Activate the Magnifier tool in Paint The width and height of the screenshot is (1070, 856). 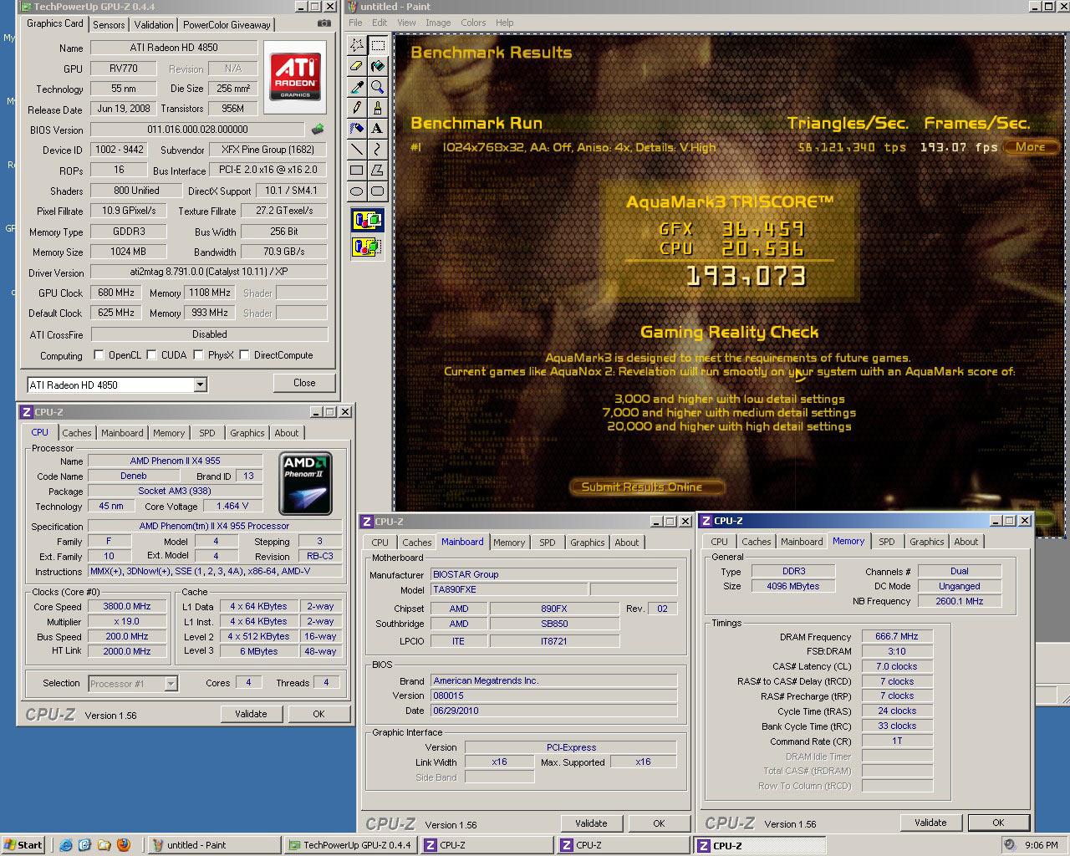(x=378, y=87)
